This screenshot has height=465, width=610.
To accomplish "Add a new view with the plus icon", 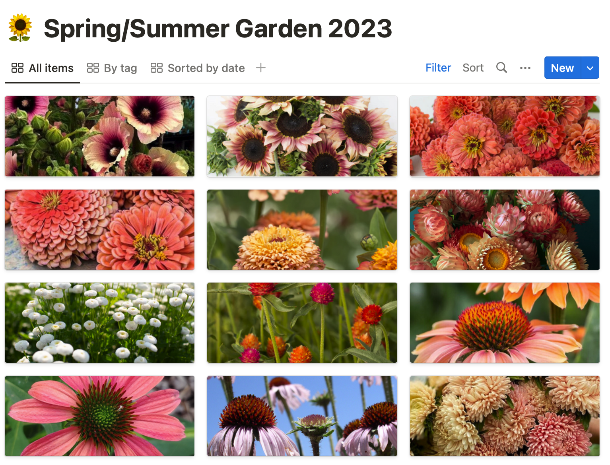I will [x=261, y=68].
